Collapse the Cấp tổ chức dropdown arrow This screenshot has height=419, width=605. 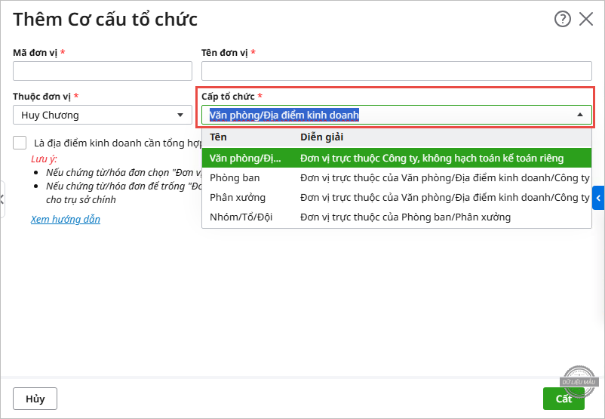click(x=580, y=116)
